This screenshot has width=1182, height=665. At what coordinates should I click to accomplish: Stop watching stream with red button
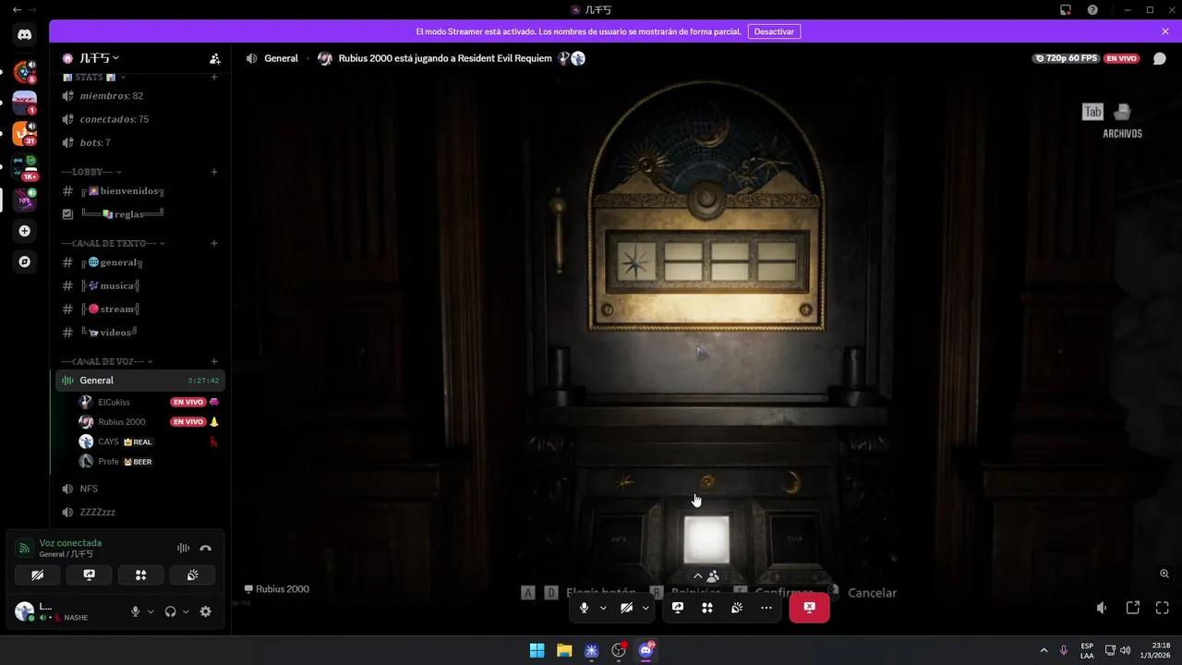tap(809, 608)
